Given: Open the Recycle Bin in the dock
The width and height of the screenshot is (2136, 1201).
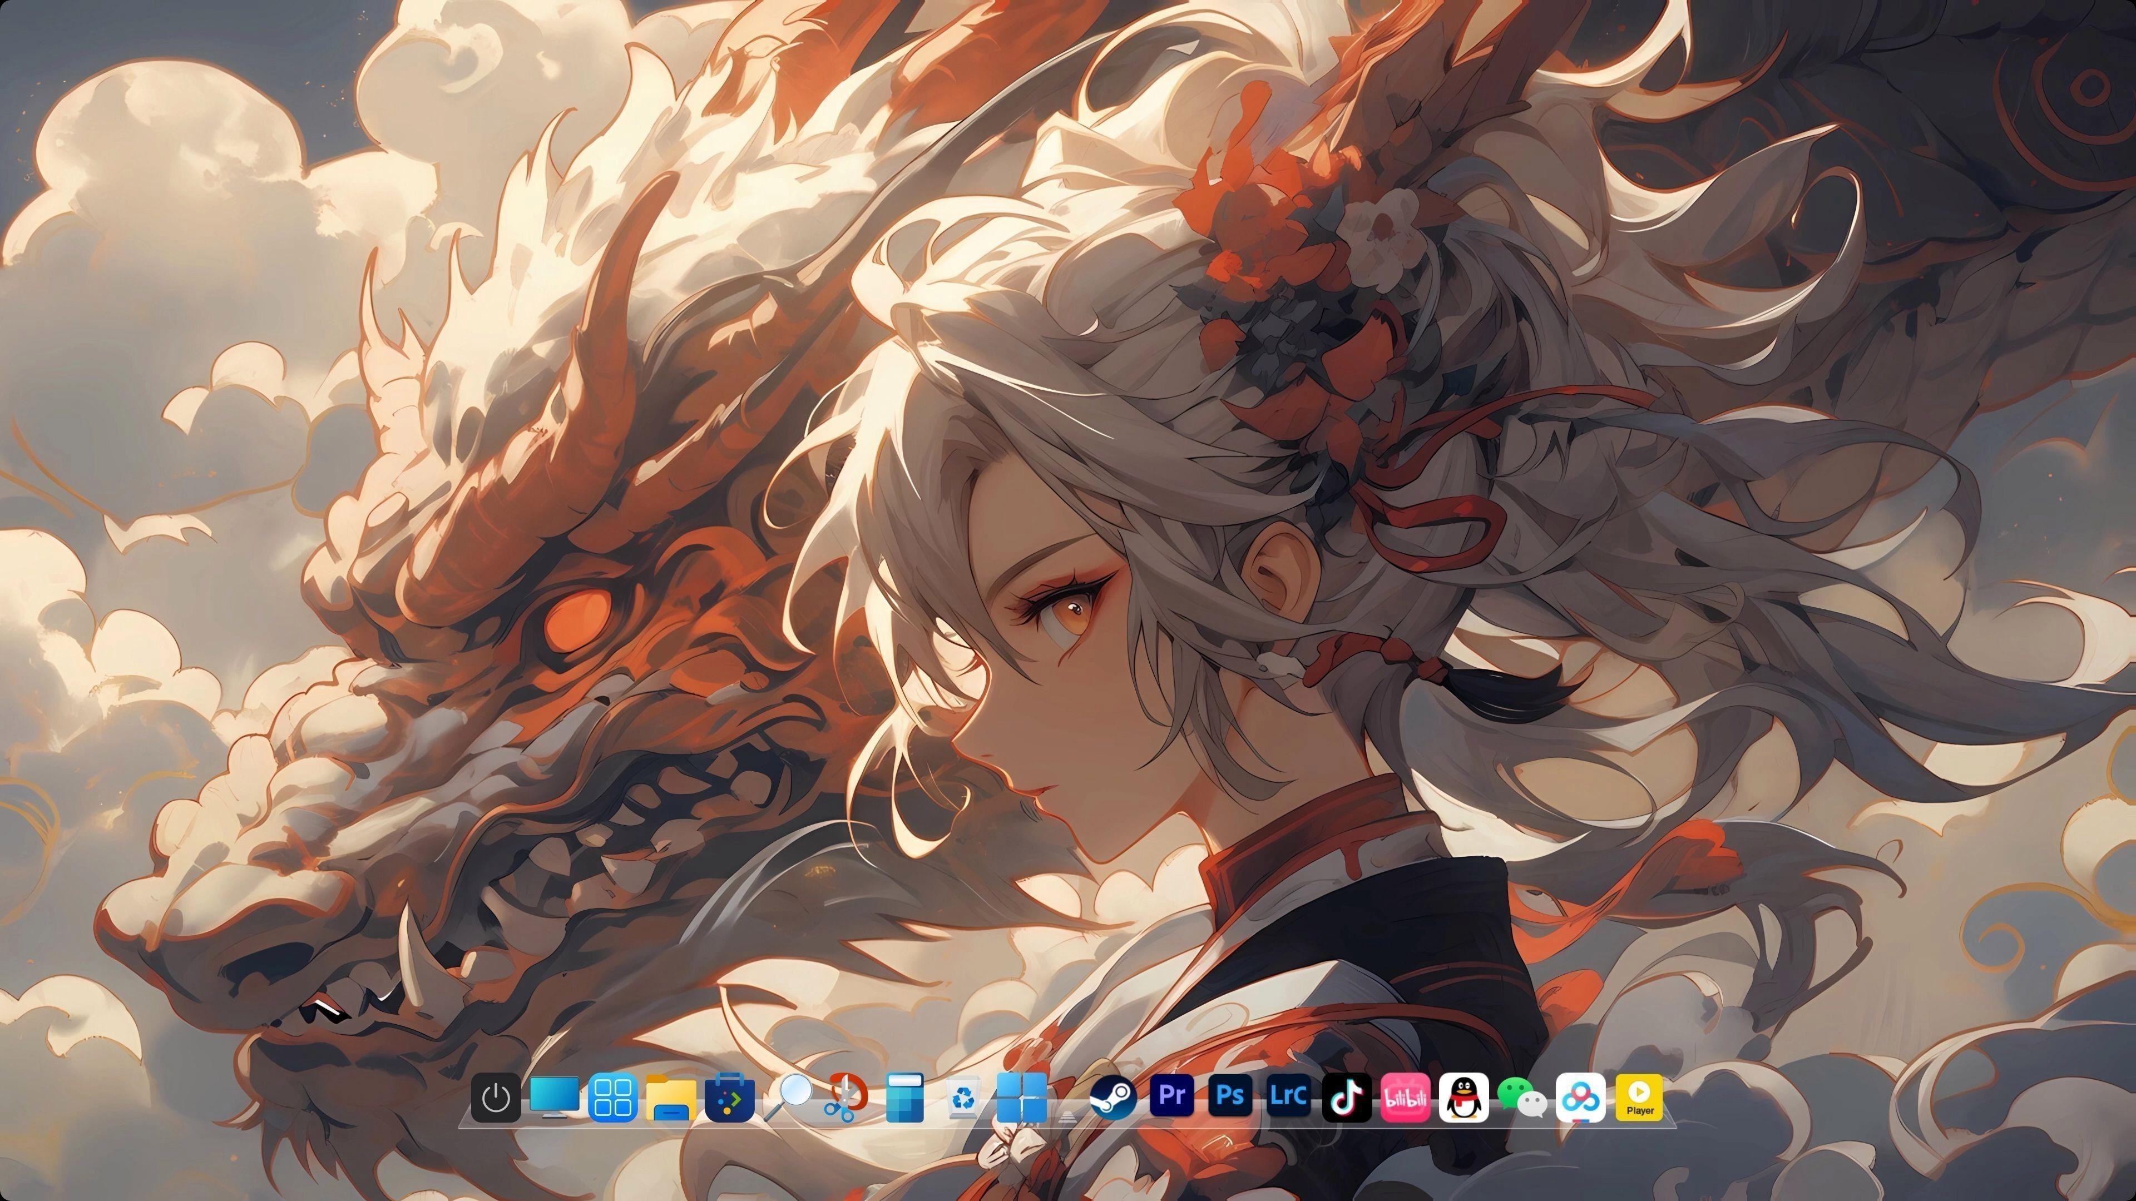Looking at the screenshot, I should pos(963,1098).
